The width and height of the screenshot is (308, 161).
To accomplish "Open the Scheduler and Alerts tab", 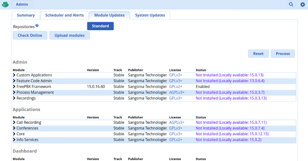I will [x=65, y=15].
